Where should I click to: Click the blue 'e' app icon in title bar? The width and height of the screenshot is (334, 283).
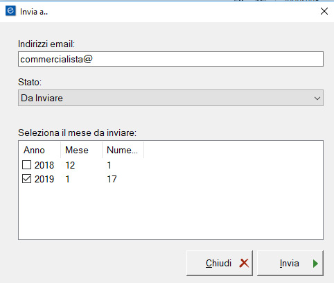10,11
